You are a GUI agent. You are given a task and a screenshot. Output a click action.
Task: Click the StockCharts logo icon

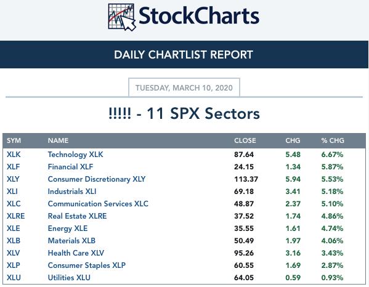tap(122, 17)
